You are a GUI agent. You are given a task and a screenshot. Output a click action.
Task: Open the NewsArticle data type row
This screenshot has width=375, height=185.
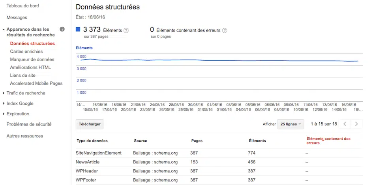(88, 162)
